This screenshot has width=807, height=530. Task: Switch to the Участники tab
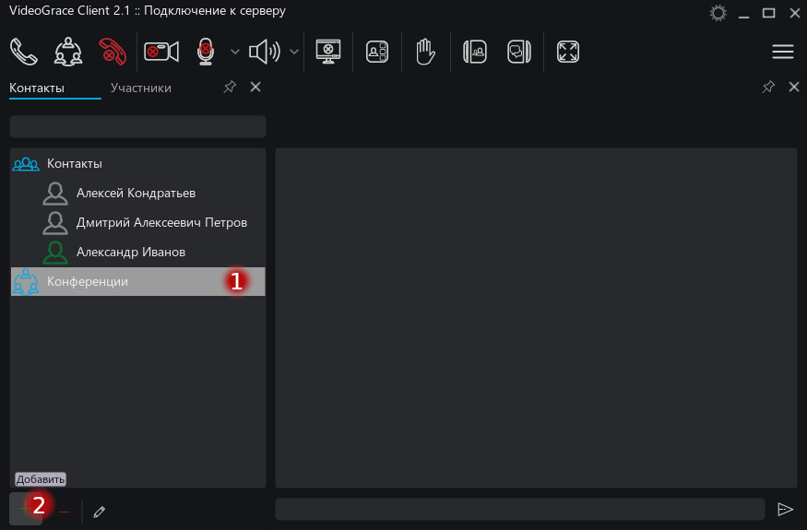point(140,88)
